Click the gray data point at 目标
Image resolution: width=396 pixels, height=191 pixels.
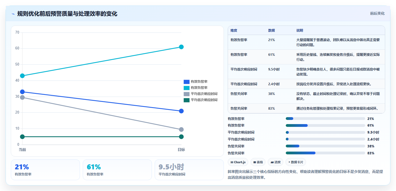[x=181, y=130]
